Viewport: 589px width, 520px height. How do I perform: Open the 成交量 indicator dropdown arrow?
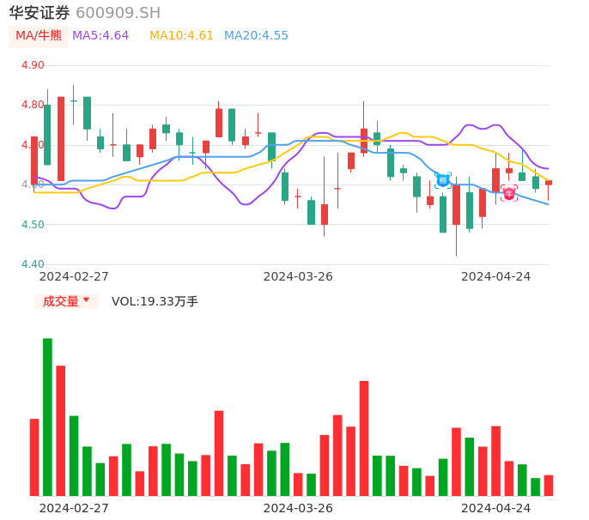(86, 300)
